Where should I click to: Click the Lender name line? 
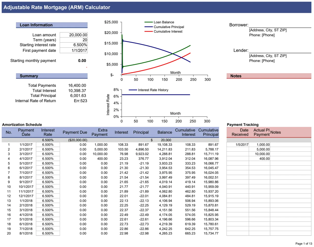click(x=280, y=50)
